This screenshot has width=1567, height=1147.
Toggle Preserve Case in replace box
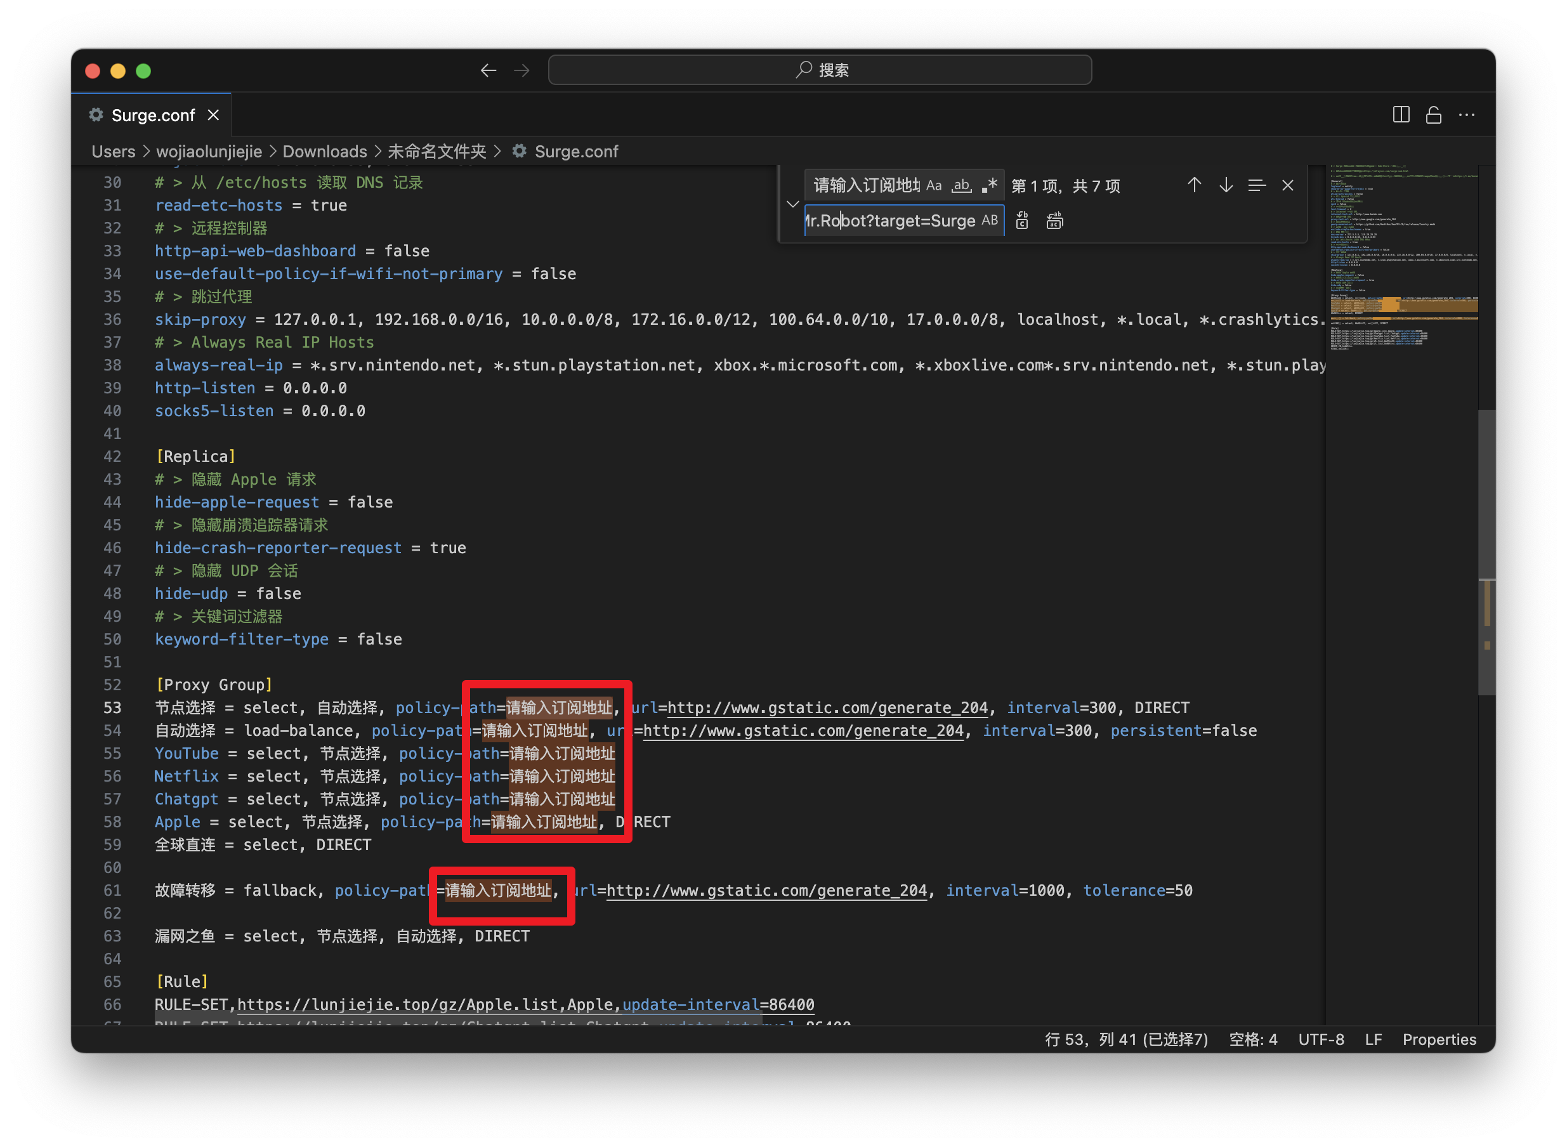[x=989, y=221]
